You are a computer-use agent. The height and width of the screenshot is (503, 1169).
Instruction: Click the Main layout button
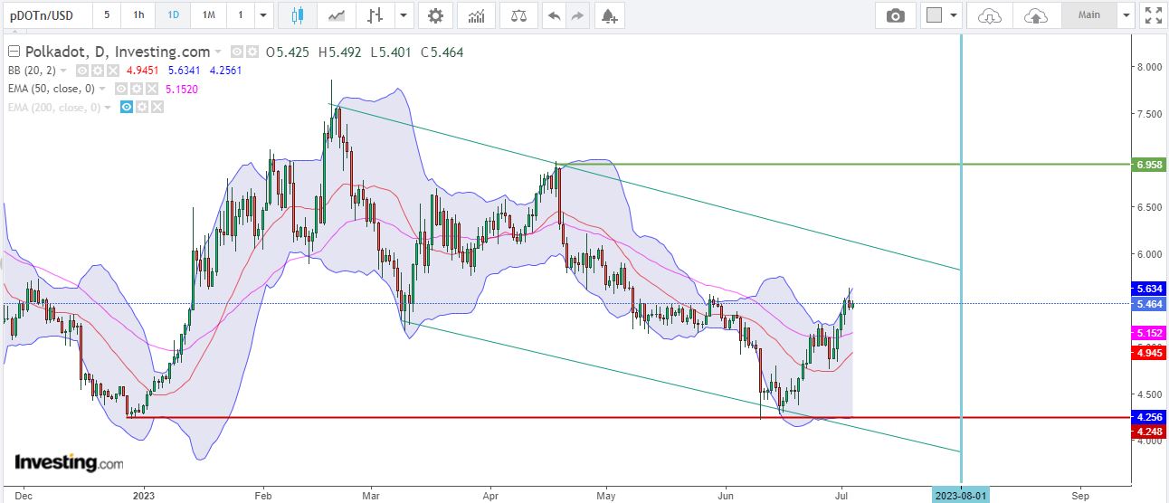(1089, 15)
